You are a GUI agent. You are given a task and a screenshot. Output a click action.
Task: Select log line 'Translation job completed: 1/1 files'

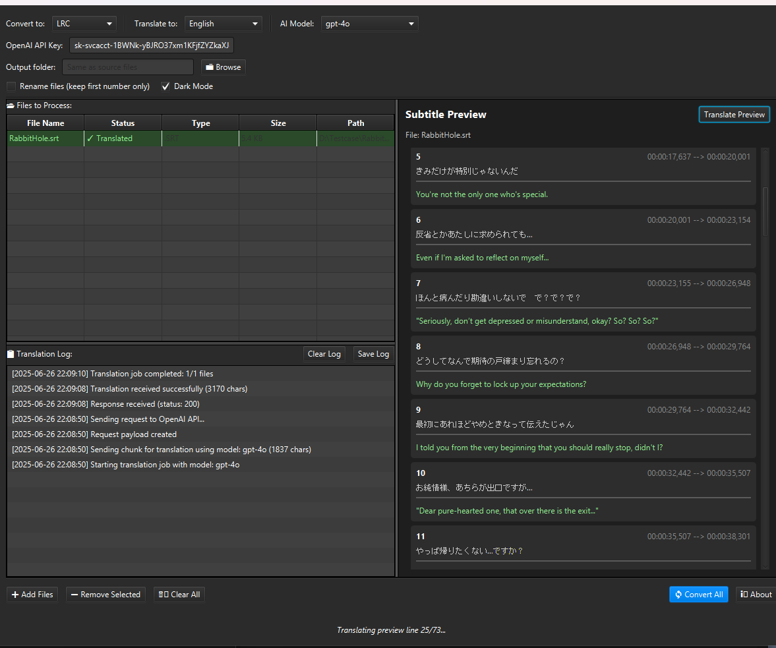coord(200,374)
